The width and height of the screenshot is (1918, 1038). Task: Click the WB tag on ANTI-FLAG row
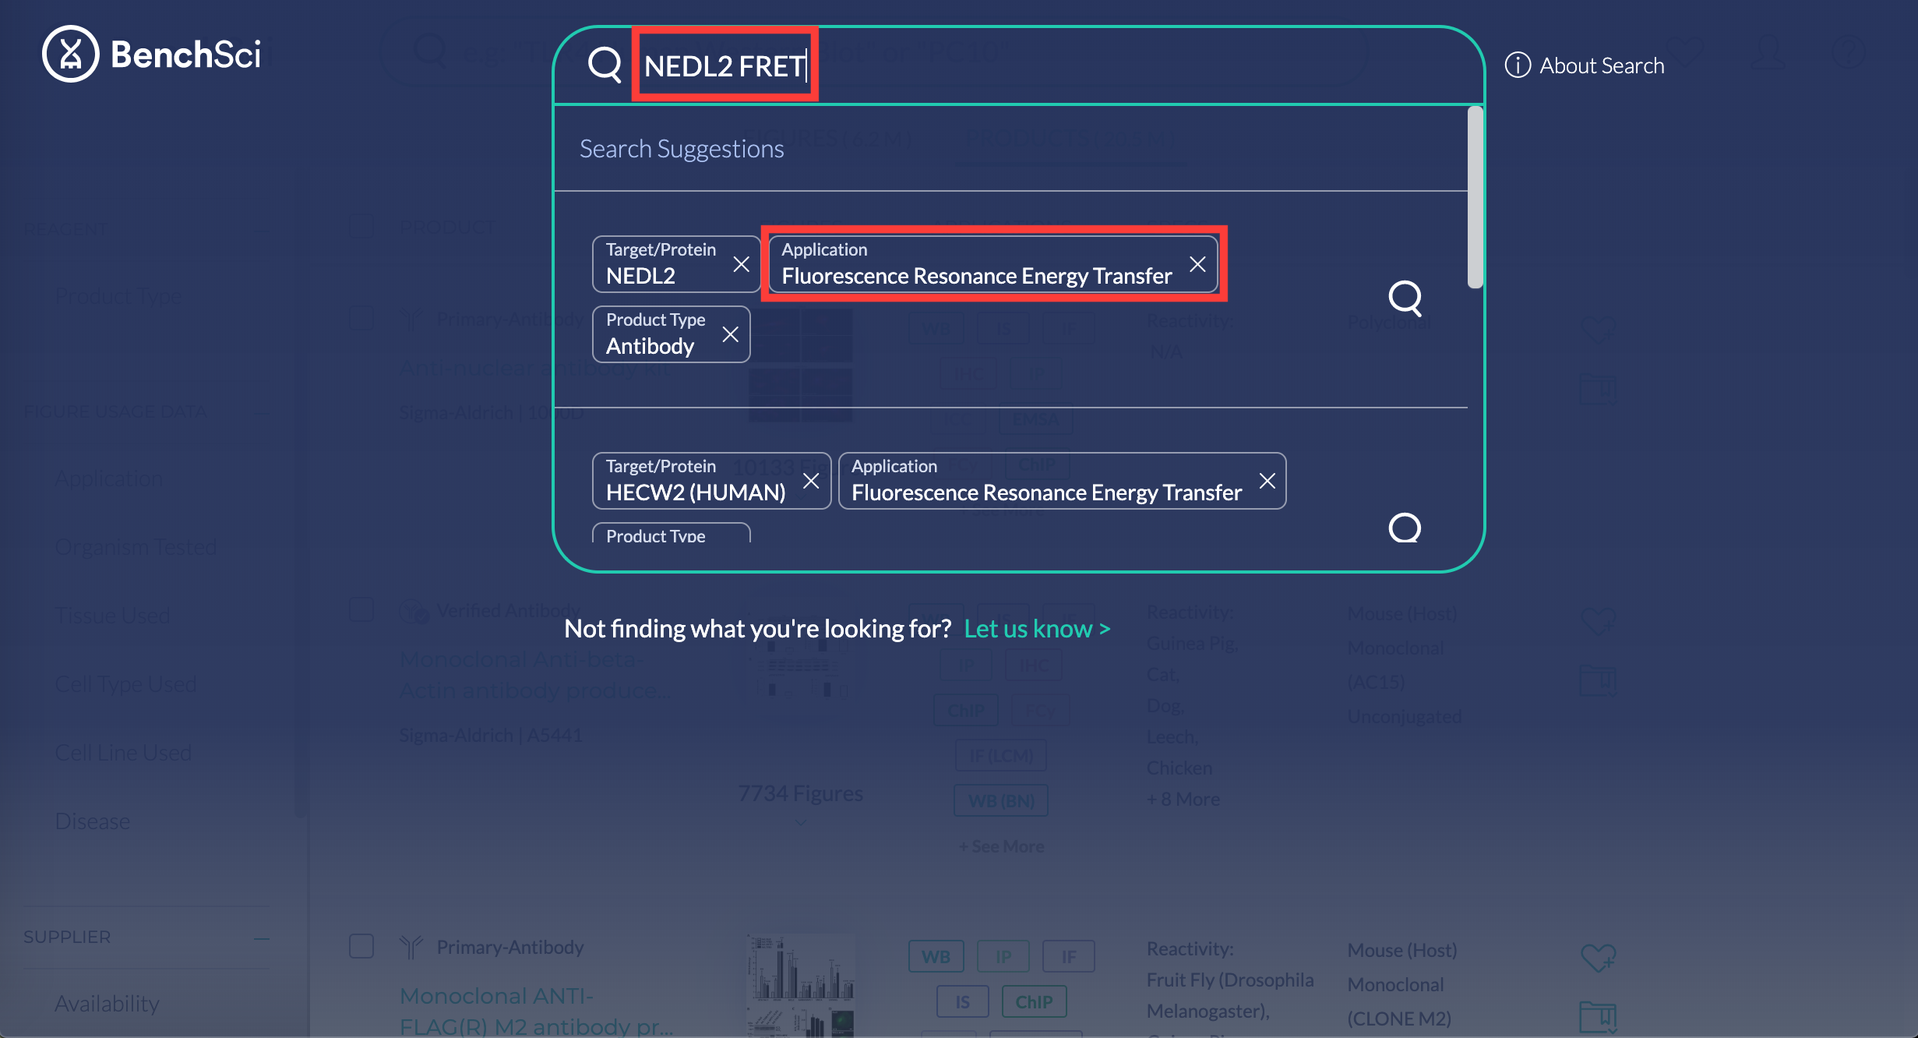pos(936,956)
